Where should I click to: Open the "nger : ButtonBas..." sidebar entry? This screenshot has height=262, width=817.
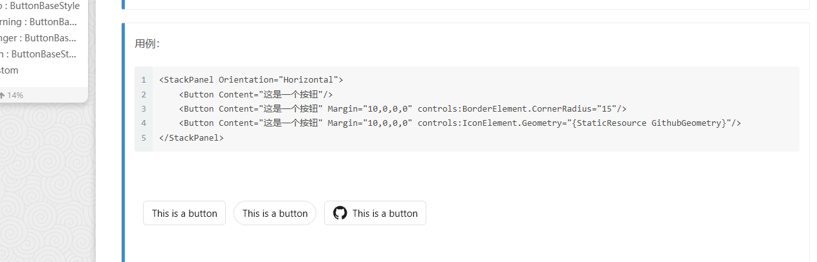(x=39, y=38)
